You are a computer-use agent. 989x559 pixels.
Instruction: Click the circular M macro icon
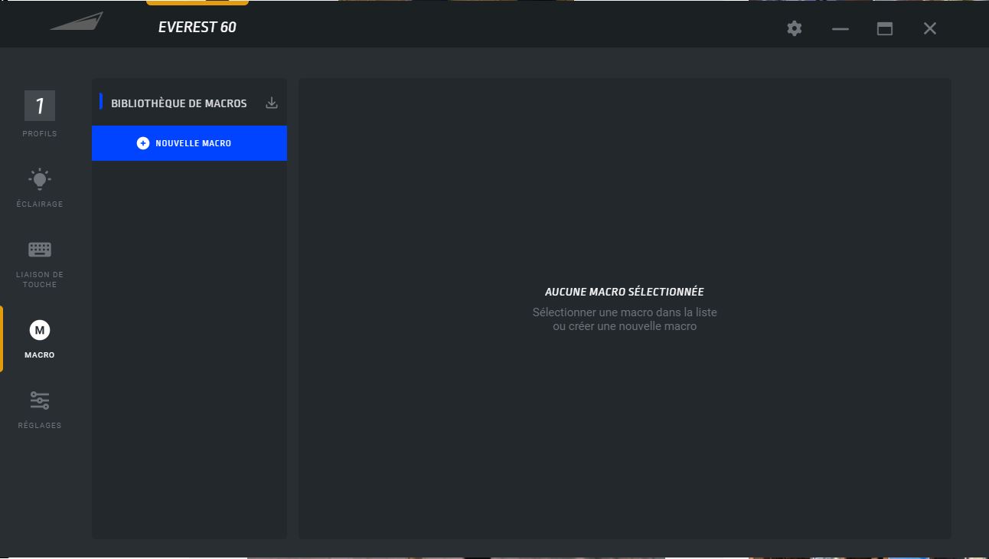pyautogui.click(x=40, y=330)
